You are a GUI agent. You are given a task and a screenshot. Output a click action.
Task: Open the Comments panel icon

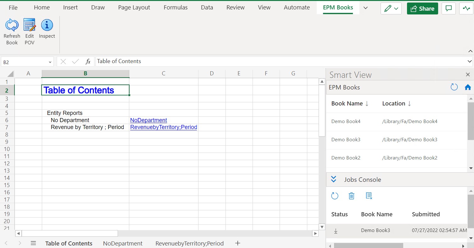[x=449, y=8]
